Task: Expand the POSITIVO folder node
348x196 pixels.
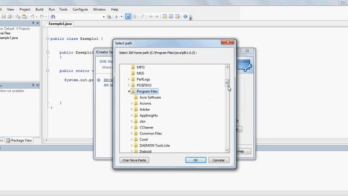Action: coord(129,85)
